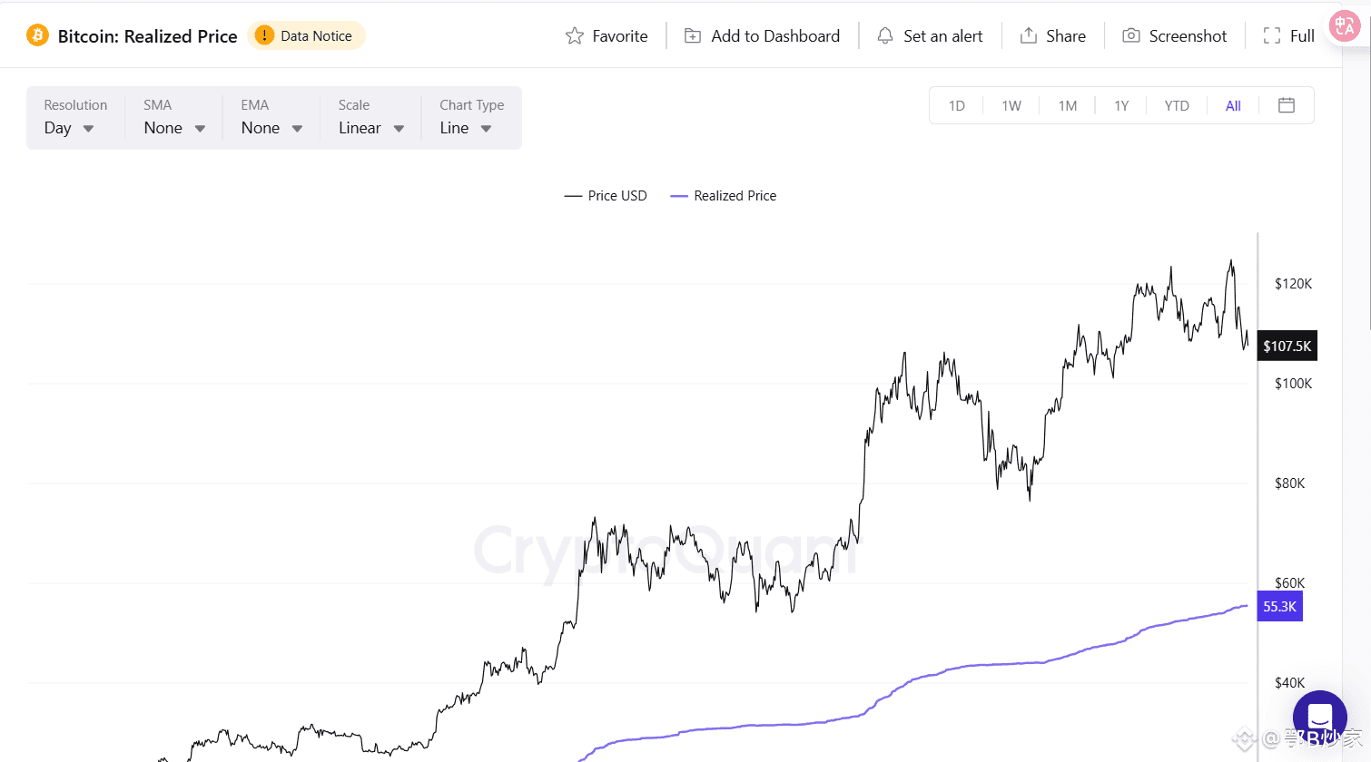Toggle the Price USD legend series
This screenshot has height=762, width=1371.
(607, 196)
